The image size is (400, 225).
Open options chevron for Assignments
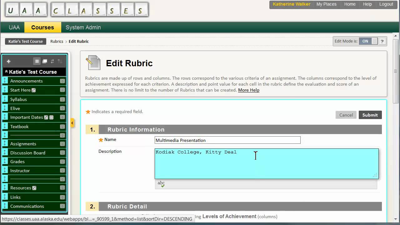point(62,144)
